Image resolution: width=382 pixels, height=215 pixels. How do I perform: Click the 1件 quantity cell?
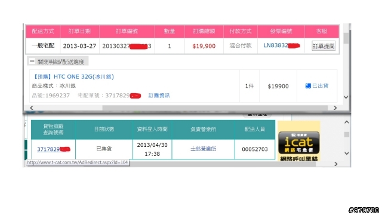(x=249, y=86)
